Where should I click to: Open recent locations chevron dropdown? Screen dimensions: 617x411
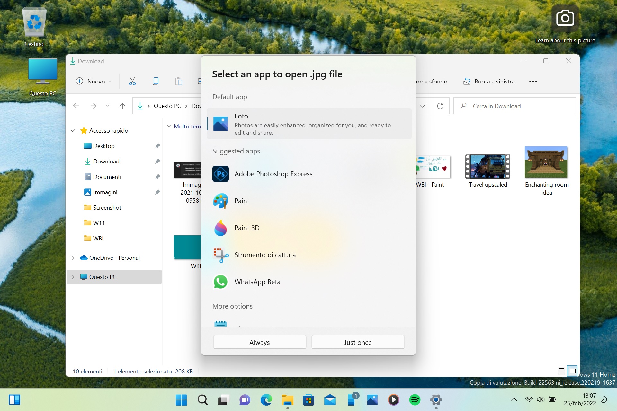107,106
